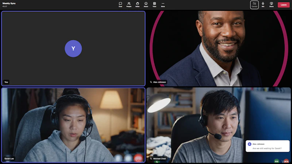Viewport: 292px width, 164px height.
Task: Leave the meeting
Action: click(x=284, y=5)
